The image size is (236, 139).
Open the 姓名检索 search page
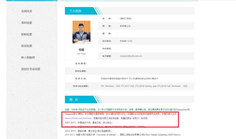click(27, 46)
